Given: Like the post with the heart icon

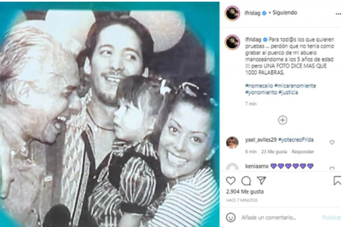Looking at the screenshot, I should click(x=231, y=181).
